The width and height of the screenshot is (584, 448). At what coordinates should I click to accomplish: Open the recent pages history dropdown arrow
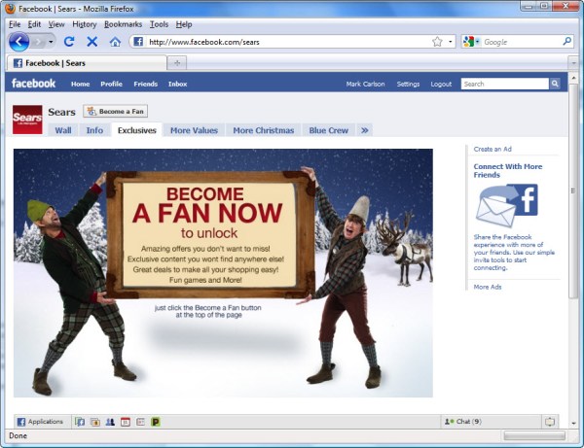[51, 42]
